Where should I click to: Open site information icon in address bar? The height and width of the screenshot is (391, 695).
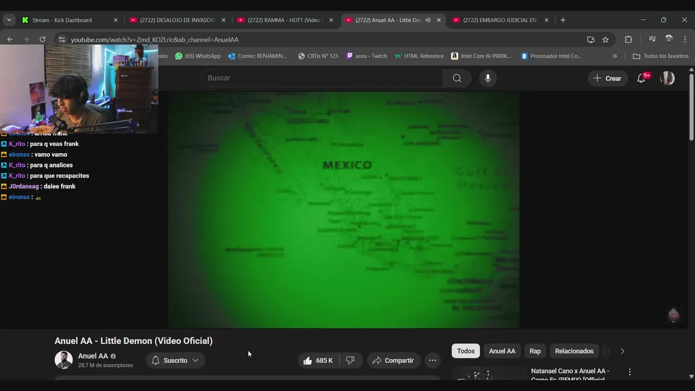click(62, 40)
